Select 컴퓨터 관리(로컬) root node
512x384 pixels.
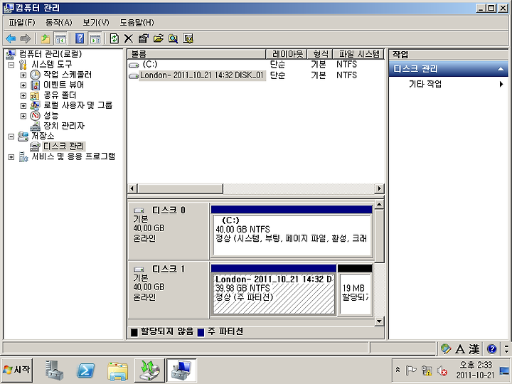[50, 54]
